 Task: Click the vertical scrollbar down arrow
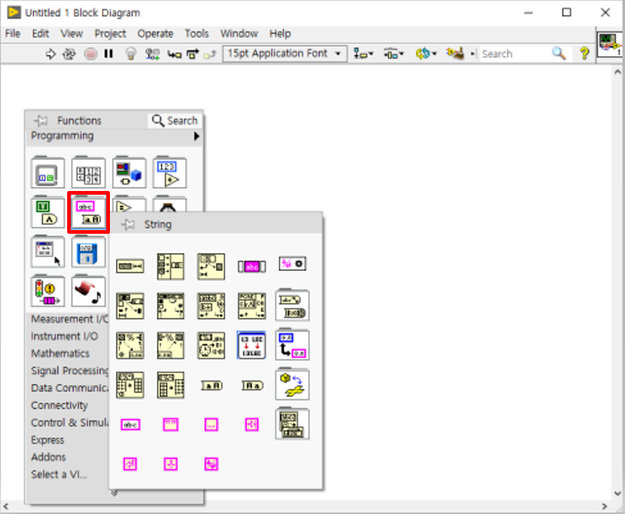[x=618, y=493]
